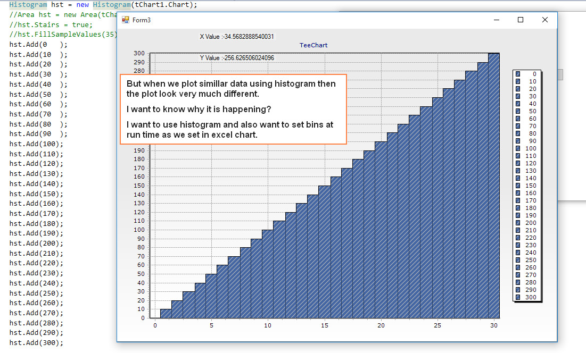Screen dimensions: 586x353
Task: Click code line hst.Add(0)
Action: (x=38, y=45)
